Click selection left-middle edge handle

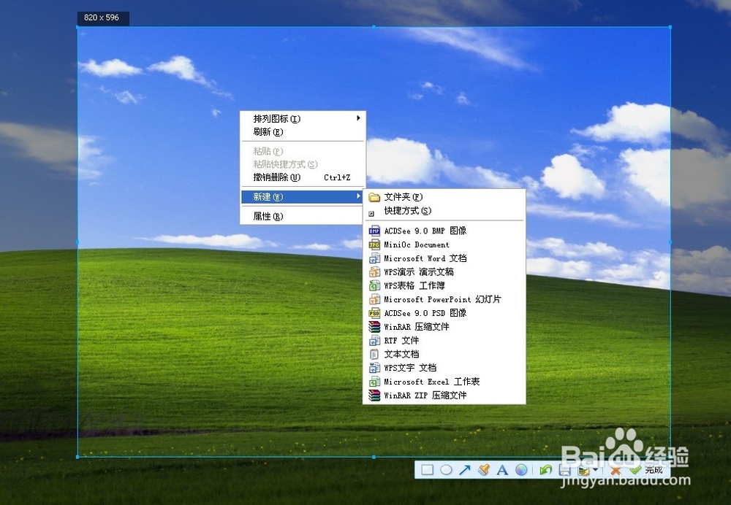point(77,242)
